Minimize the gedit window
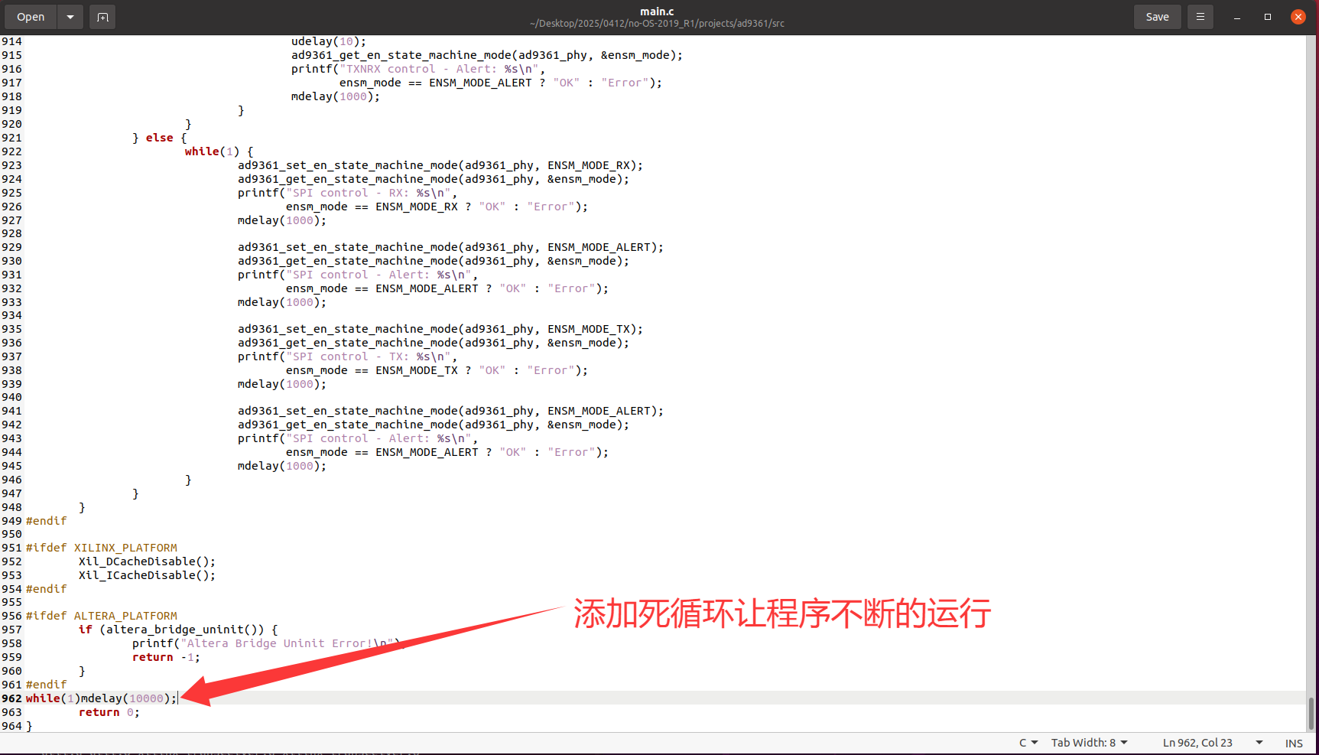 [x=1237, y=17]
